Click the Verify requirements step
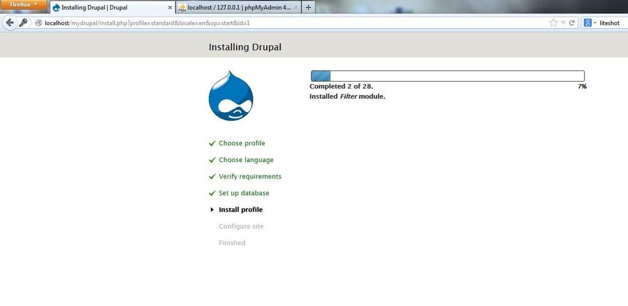The height and width of the screenshot is (306, 628). pyautogui.click(x=250, y=176)
